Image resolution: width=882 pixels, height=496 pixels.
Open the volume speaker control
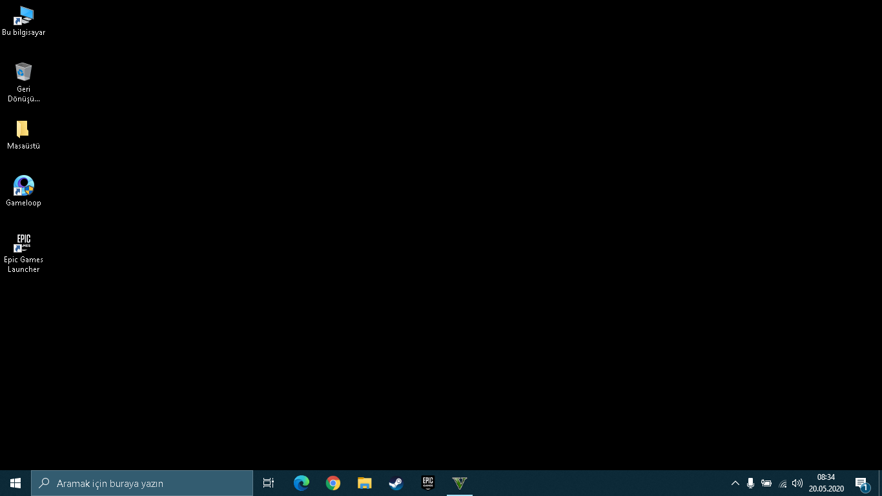tap(797, 483)
